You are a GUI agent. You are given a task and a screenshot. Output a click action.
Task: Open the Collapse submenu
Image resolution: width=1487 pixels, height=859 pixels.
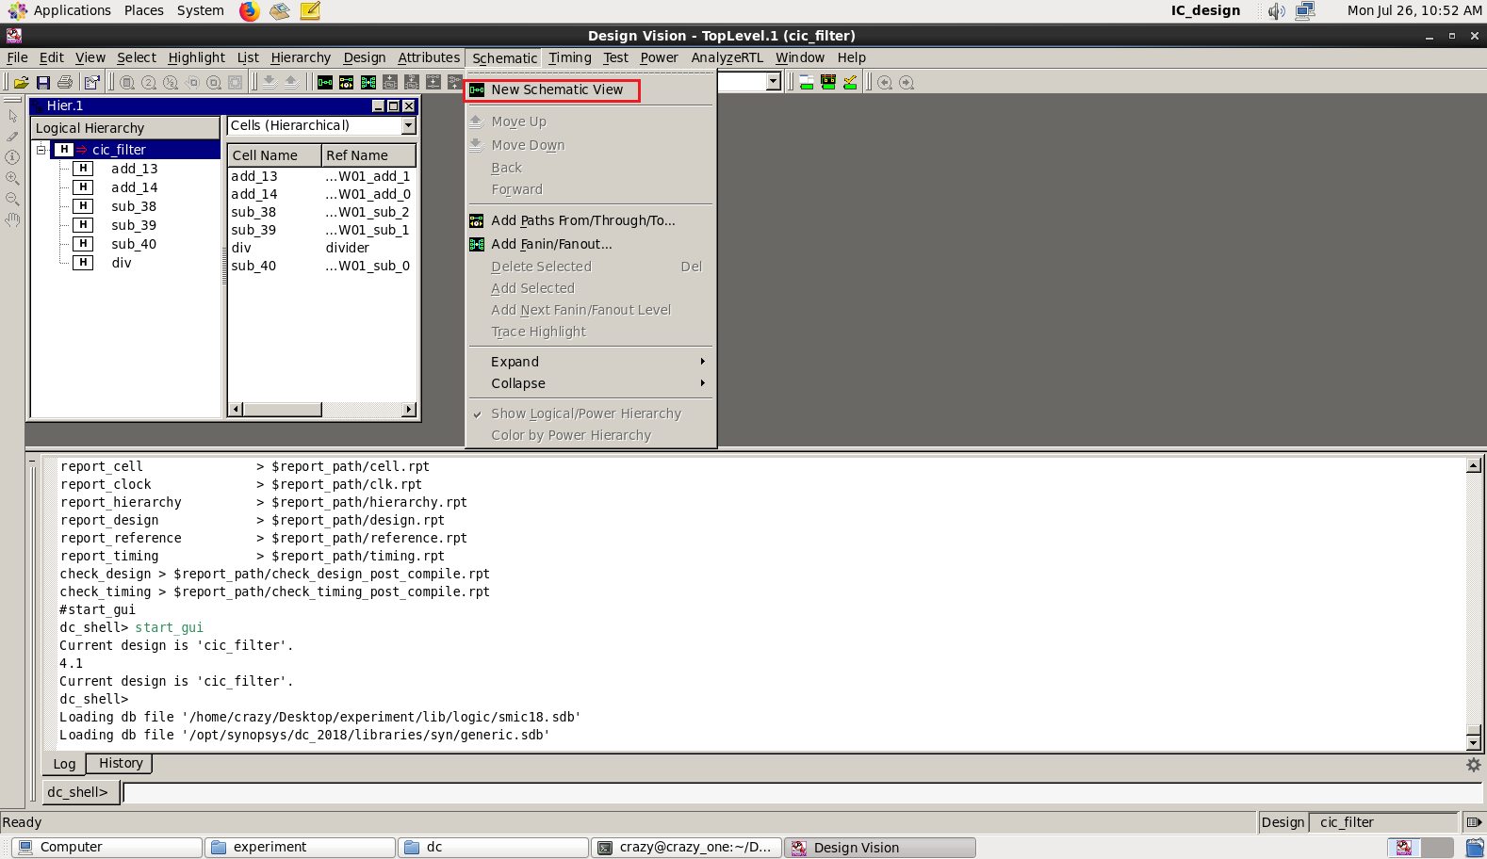point(591,383)
